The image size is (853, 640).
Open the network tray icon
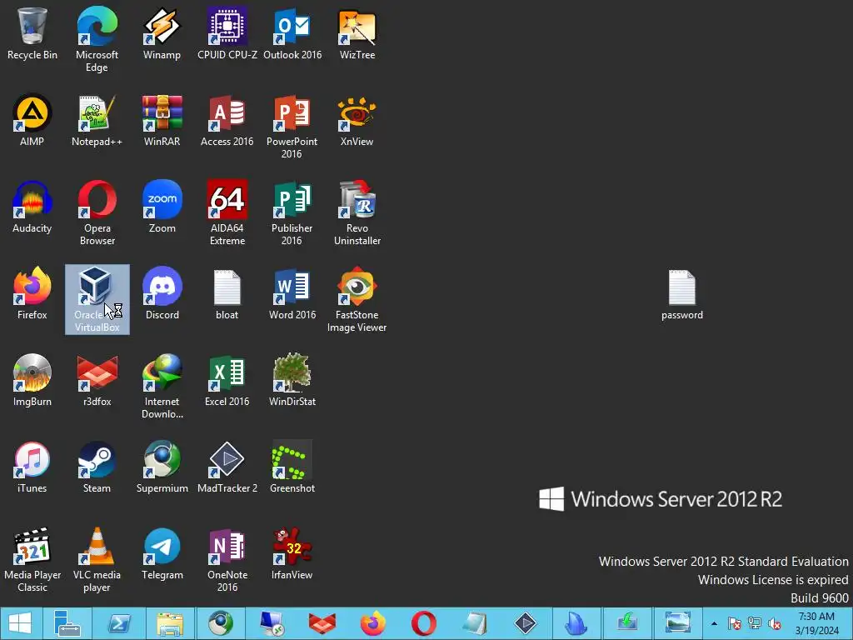tap(755, 623)
